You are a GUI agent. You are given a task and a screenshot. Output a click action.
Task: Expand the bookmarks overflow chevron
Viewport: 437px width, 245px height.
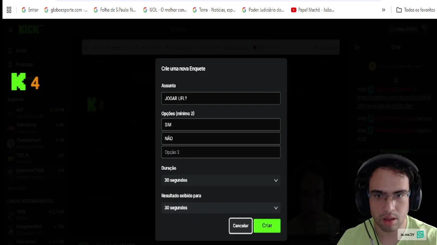point(383,10)
